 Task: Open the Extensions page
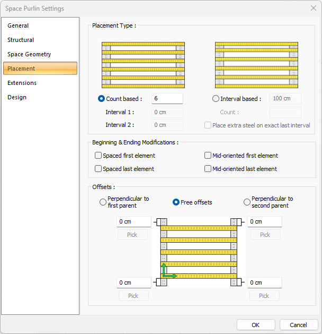[x=22, y=83]
